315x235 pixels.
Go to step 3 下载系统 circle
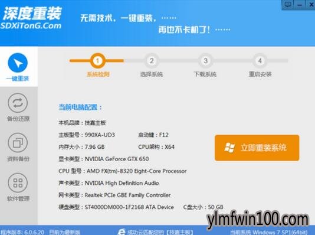205,61
